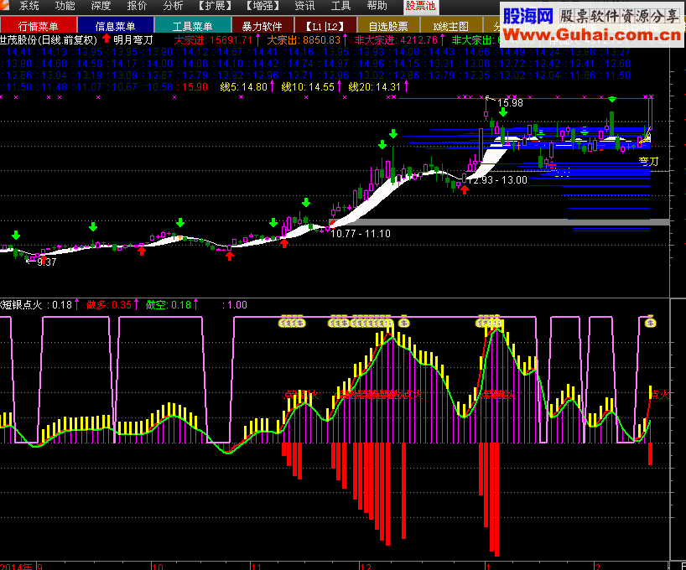Click the 行情菜单 button
Viewport: 686px width, 570px height.
point(39,26)
